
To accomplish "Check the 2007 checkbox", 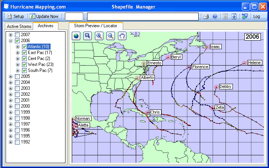I will pyautogui.click(x=17, y=35).
